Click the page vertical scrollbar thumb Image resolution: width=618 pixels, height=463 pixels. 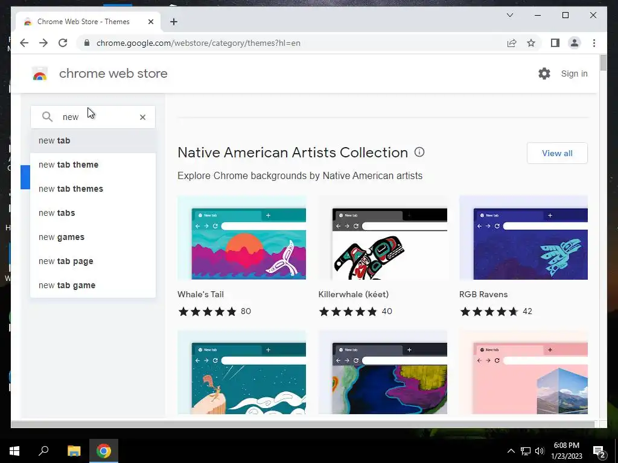[x=603, y=63]
